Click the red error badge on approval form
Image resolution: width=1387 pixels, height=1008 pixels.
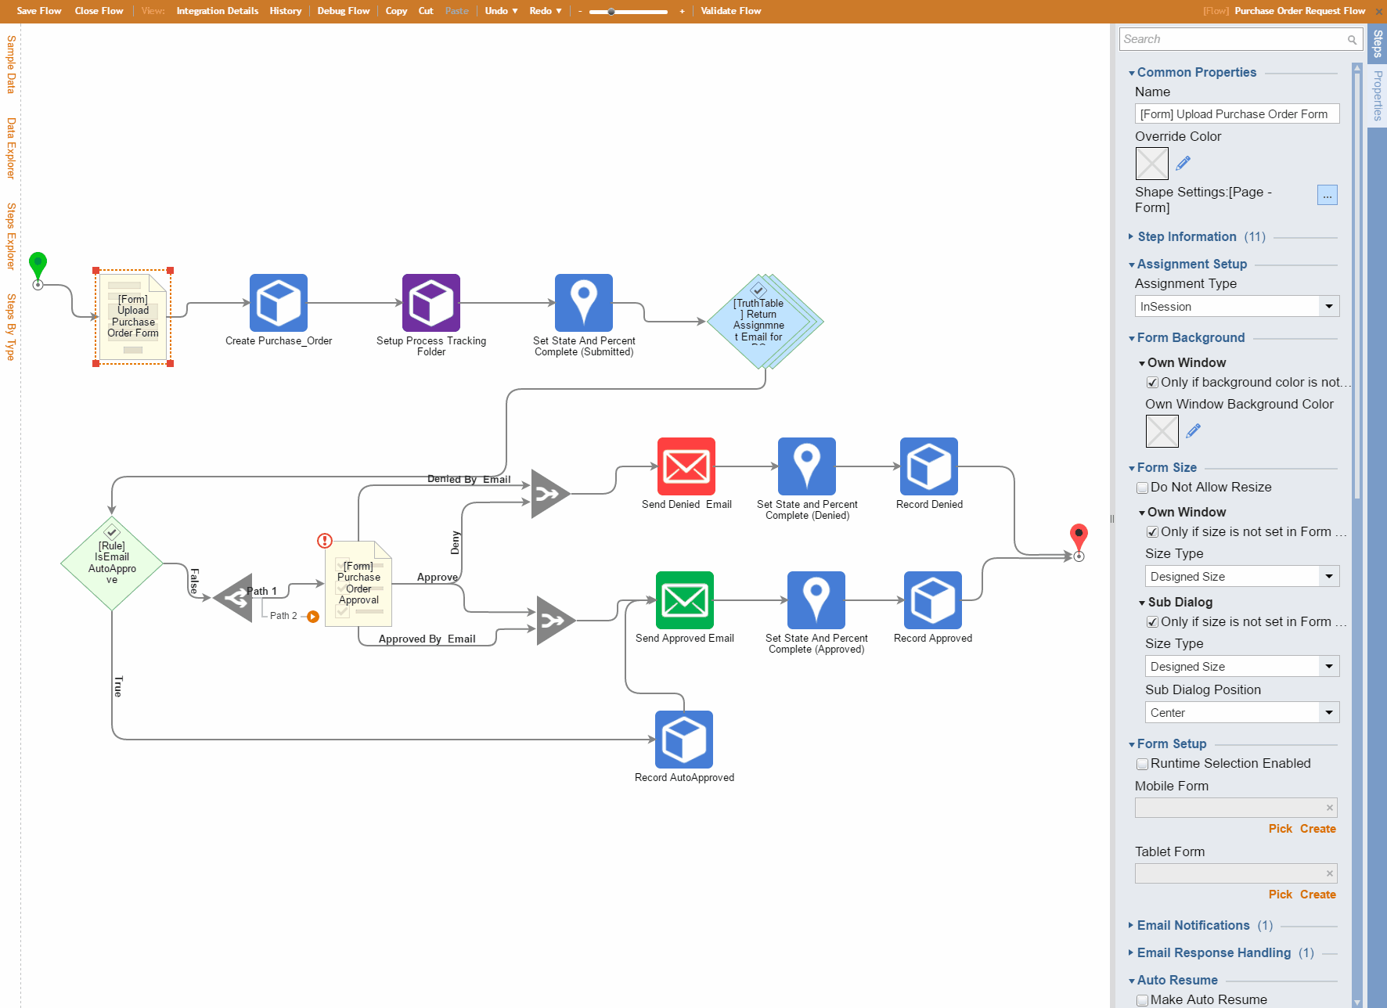tap(325, 541)
